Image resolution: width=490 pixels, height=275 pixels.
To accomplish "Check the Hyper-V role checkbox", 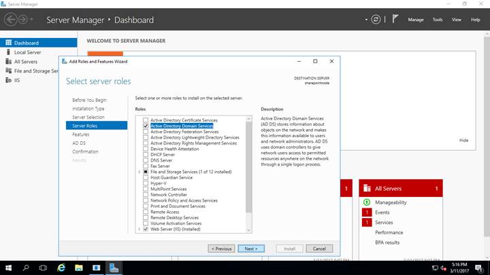I will coord(146,183).
